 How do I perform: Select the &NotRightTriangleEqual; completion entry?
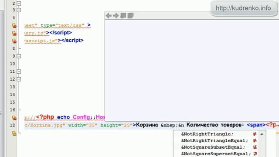(217, 140)
